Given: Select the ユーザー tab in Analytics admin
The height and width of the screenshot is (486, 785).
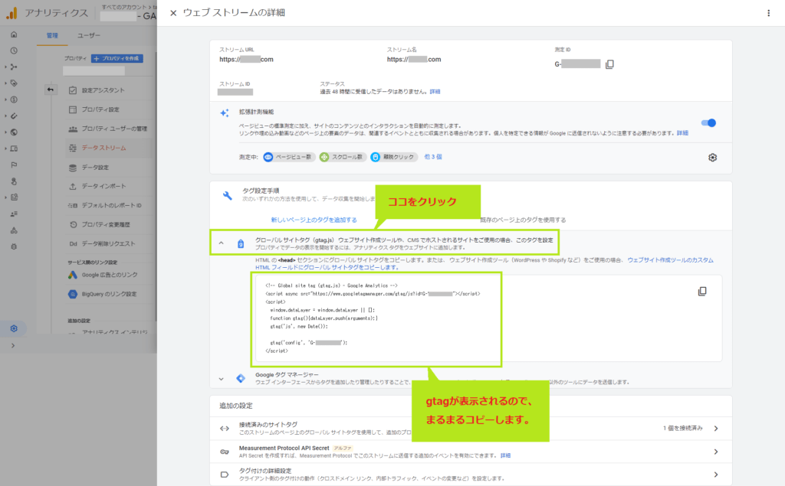Looking at the screenshot, I should pyautogui.click(x=89, y=35).
